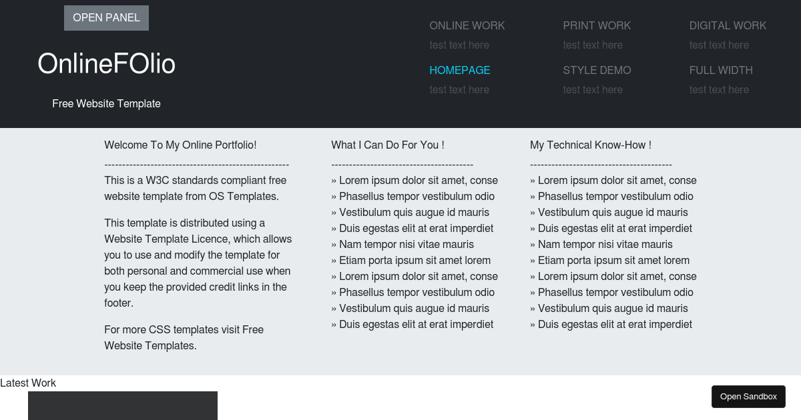This screenshot has height=420, width=801.
Task: Click test text here under ONLINE WORK
Action: point(459,45)
